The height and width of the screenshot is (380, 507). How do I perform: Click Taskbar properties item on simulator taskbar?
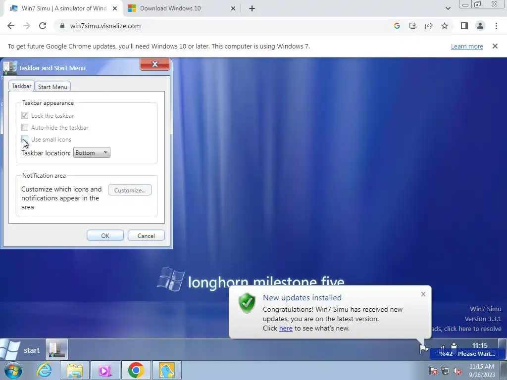pos(56,350)
